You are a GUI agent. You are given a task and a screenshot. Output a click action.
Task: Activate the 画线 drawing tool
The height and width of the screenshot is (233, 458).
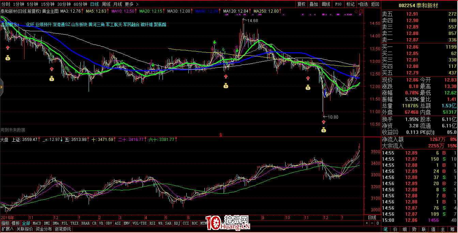tap(326, 4)
